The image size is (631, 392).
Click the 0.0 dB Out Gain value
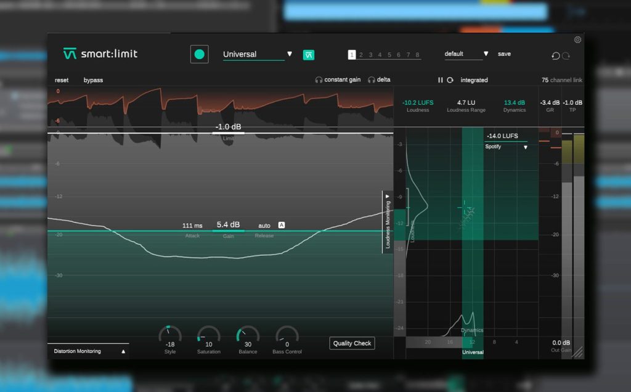pyautogui.click(x=561, y=343)
